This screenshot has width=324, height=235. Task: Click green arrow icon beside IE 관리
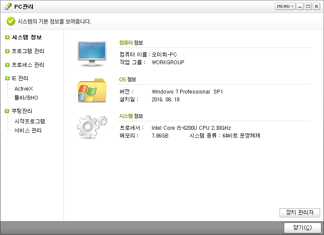7,78
